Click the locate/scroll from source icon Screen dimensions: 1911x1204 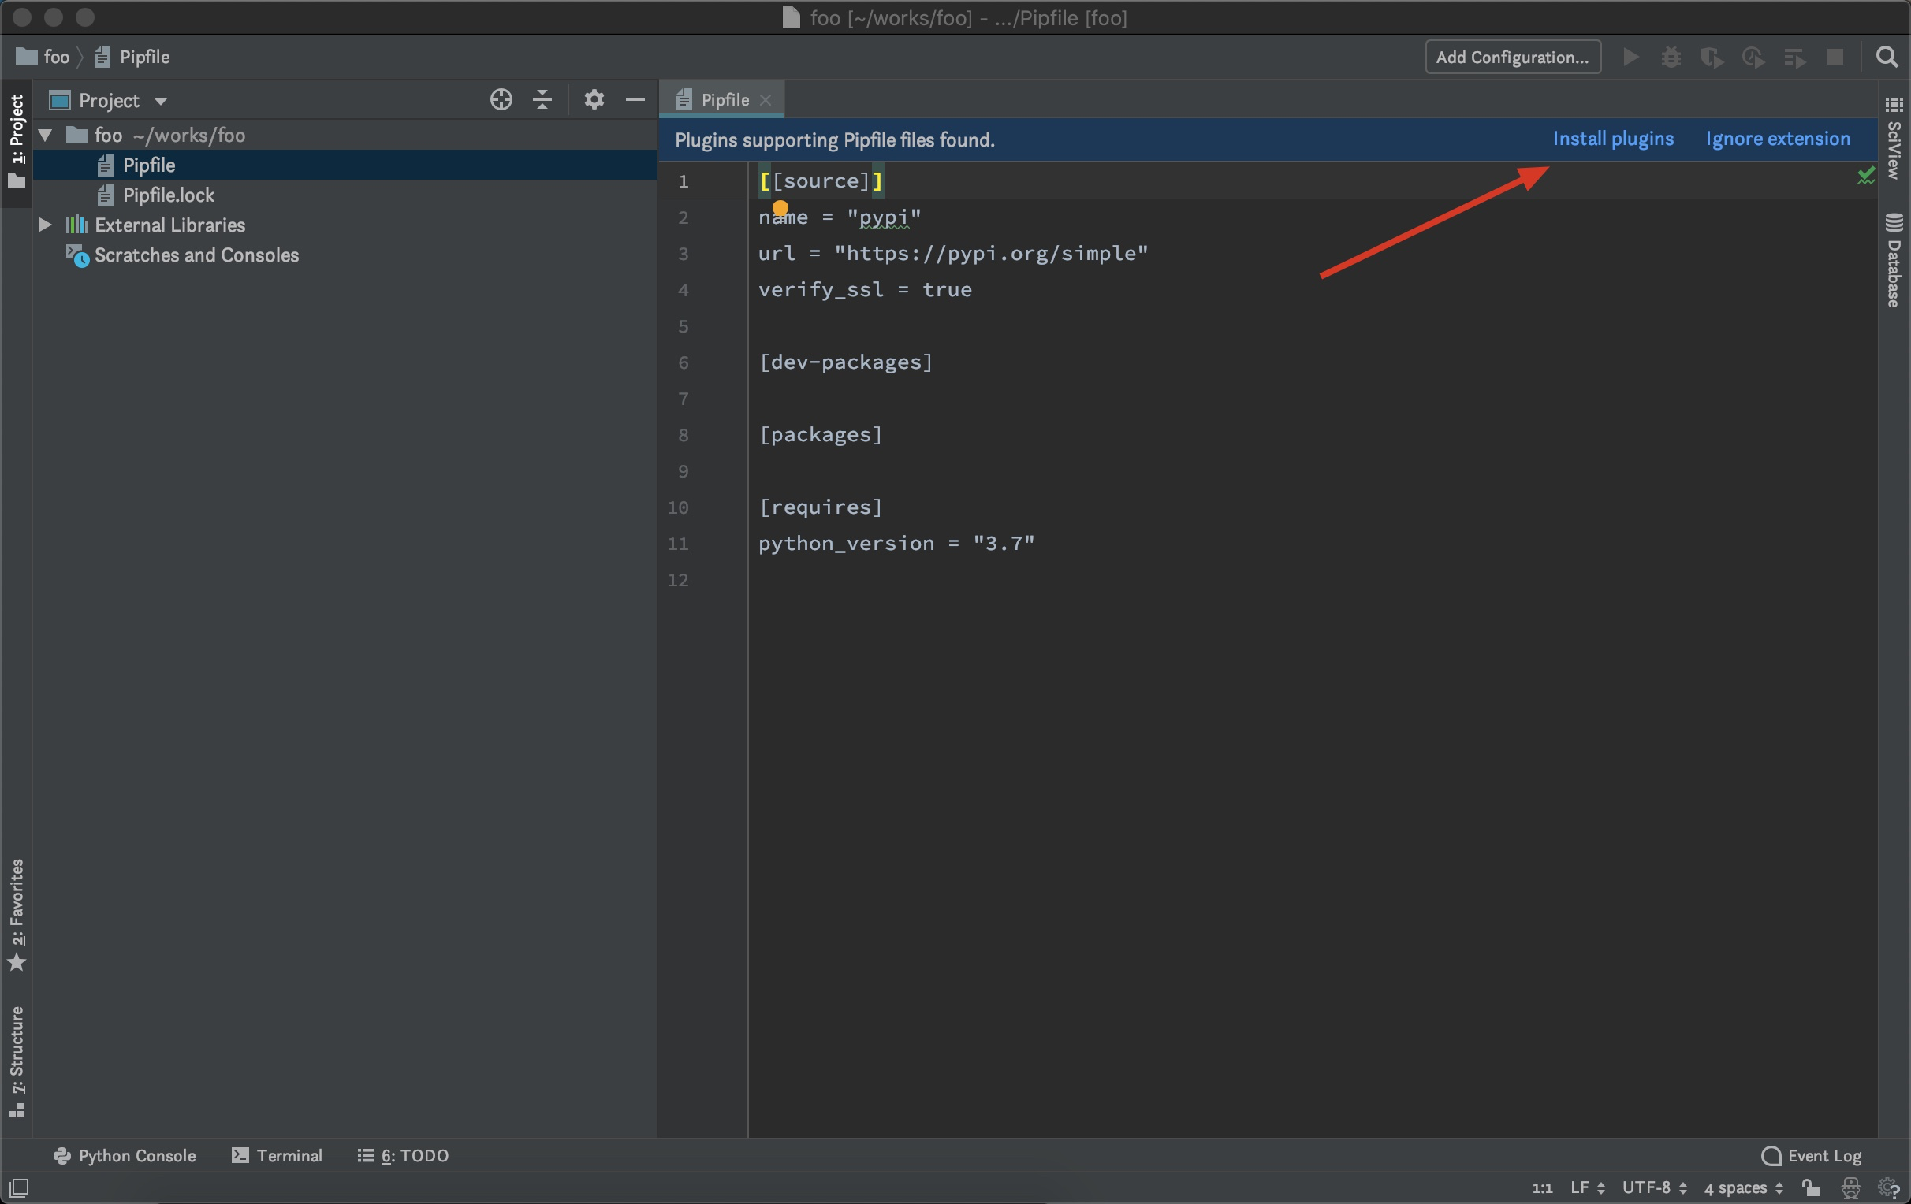(x=501, y=100)
